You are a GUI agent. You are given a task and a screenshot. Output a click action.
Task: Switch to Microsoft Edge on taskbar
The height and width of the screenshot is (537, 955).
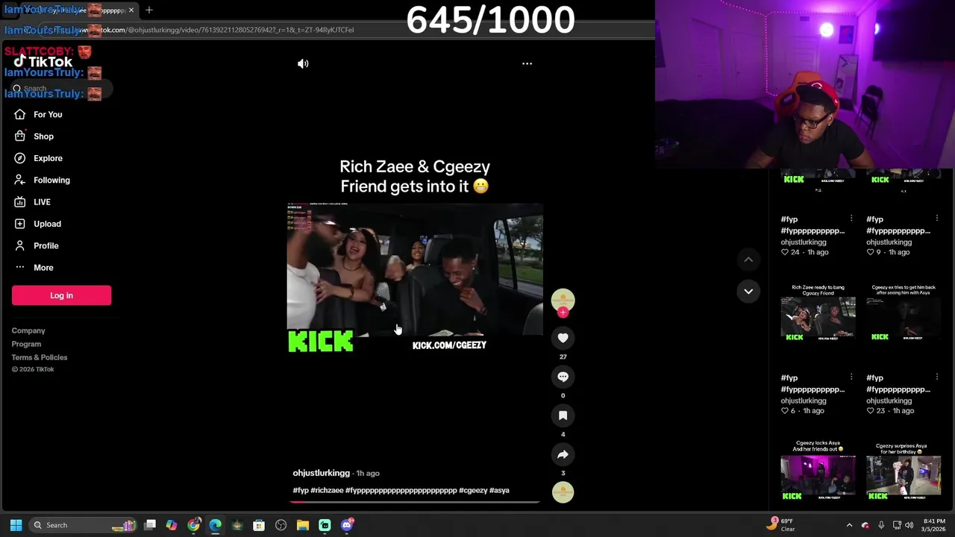(x=216, y=525)
